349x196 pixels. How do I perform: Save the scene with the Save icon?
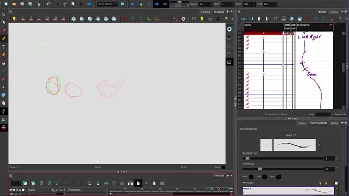click(22, 4)
